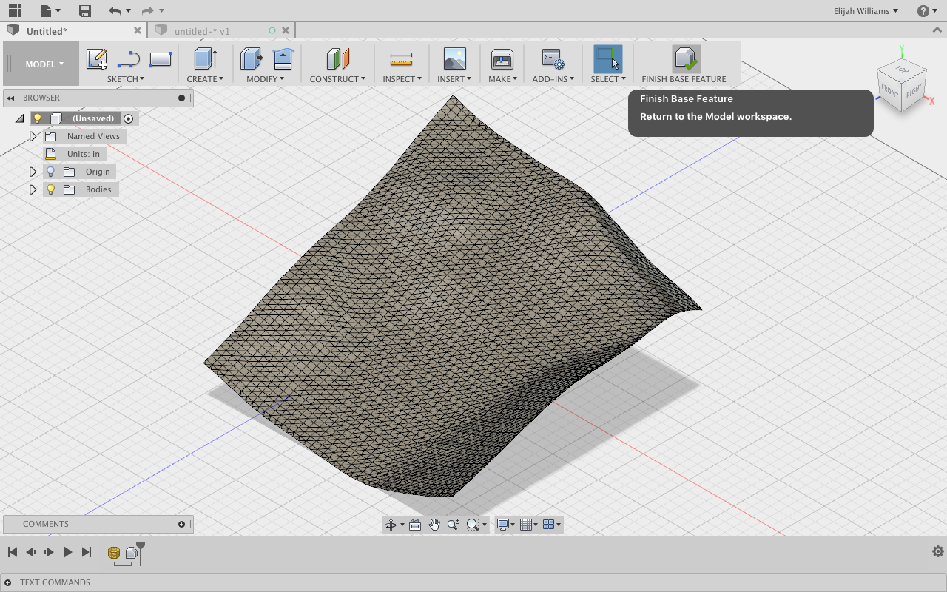Viewport: 947px width, 592px height.
Task: Save the design with the Save icon
Action: (x=85, y=11)
